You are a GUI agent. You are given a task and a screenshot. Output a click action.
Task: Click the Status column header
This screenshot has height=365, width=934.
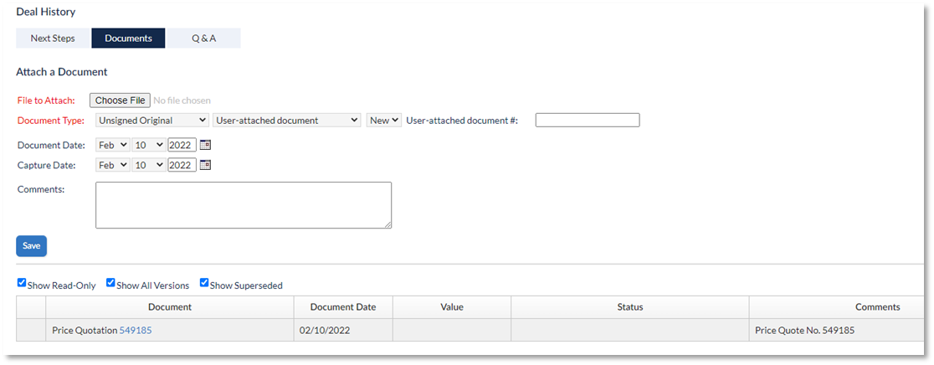pos(629,307)
